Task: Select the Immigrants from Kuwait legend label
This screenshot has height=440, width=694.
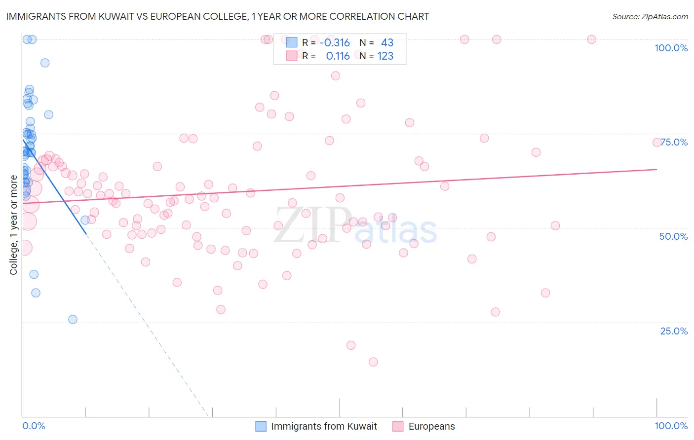Action: pyautogui.click(x=324, y=426)
